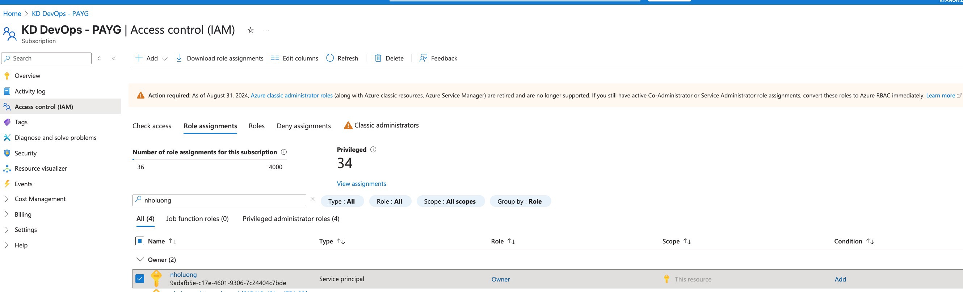Switch to the Check access tab
Viewport: 963px width, 292px height.
click(152, 126)
